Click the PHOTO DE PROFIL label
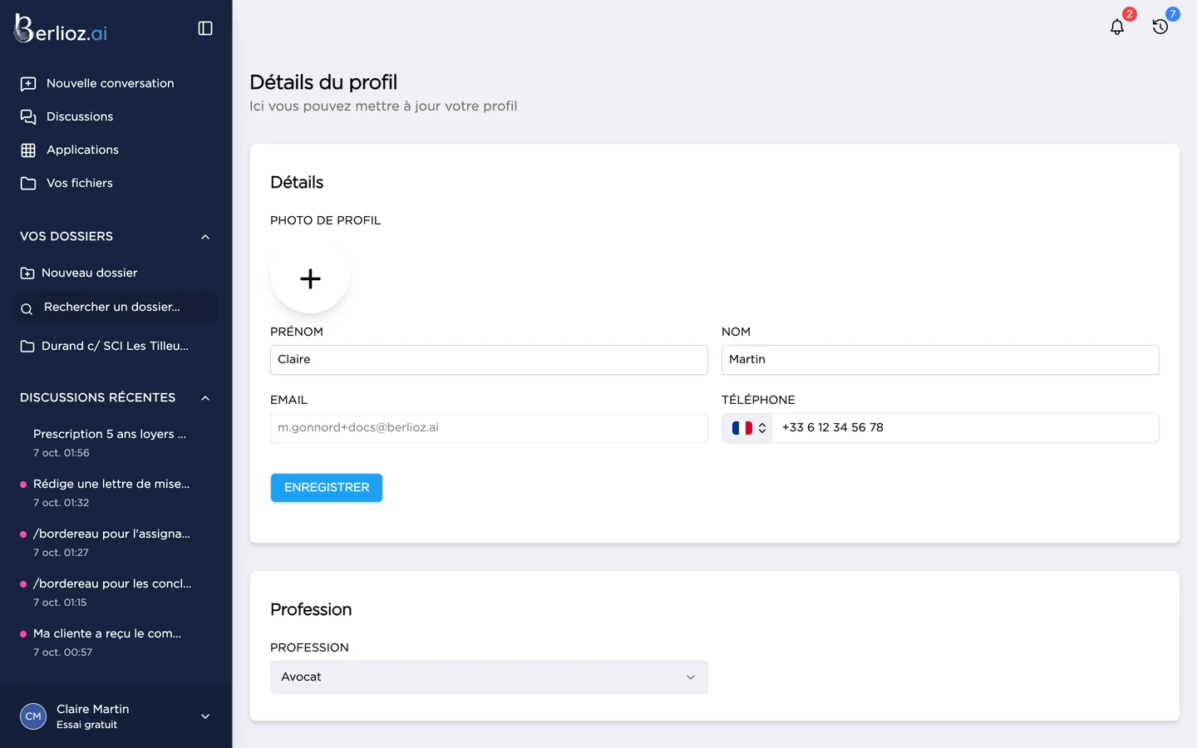The image size is (1197, 748). tap(325, 220)
